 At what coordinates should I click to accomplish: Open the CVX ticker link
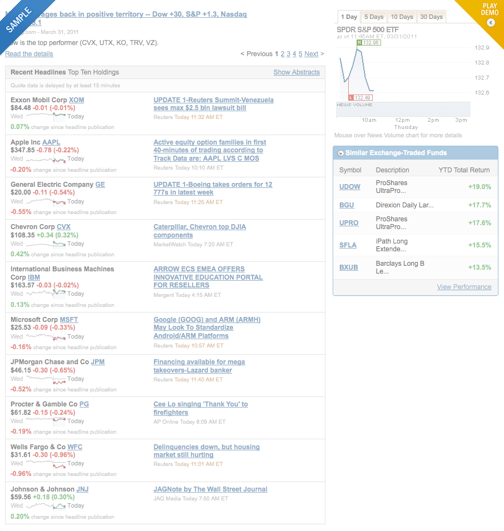pos(63,227)
